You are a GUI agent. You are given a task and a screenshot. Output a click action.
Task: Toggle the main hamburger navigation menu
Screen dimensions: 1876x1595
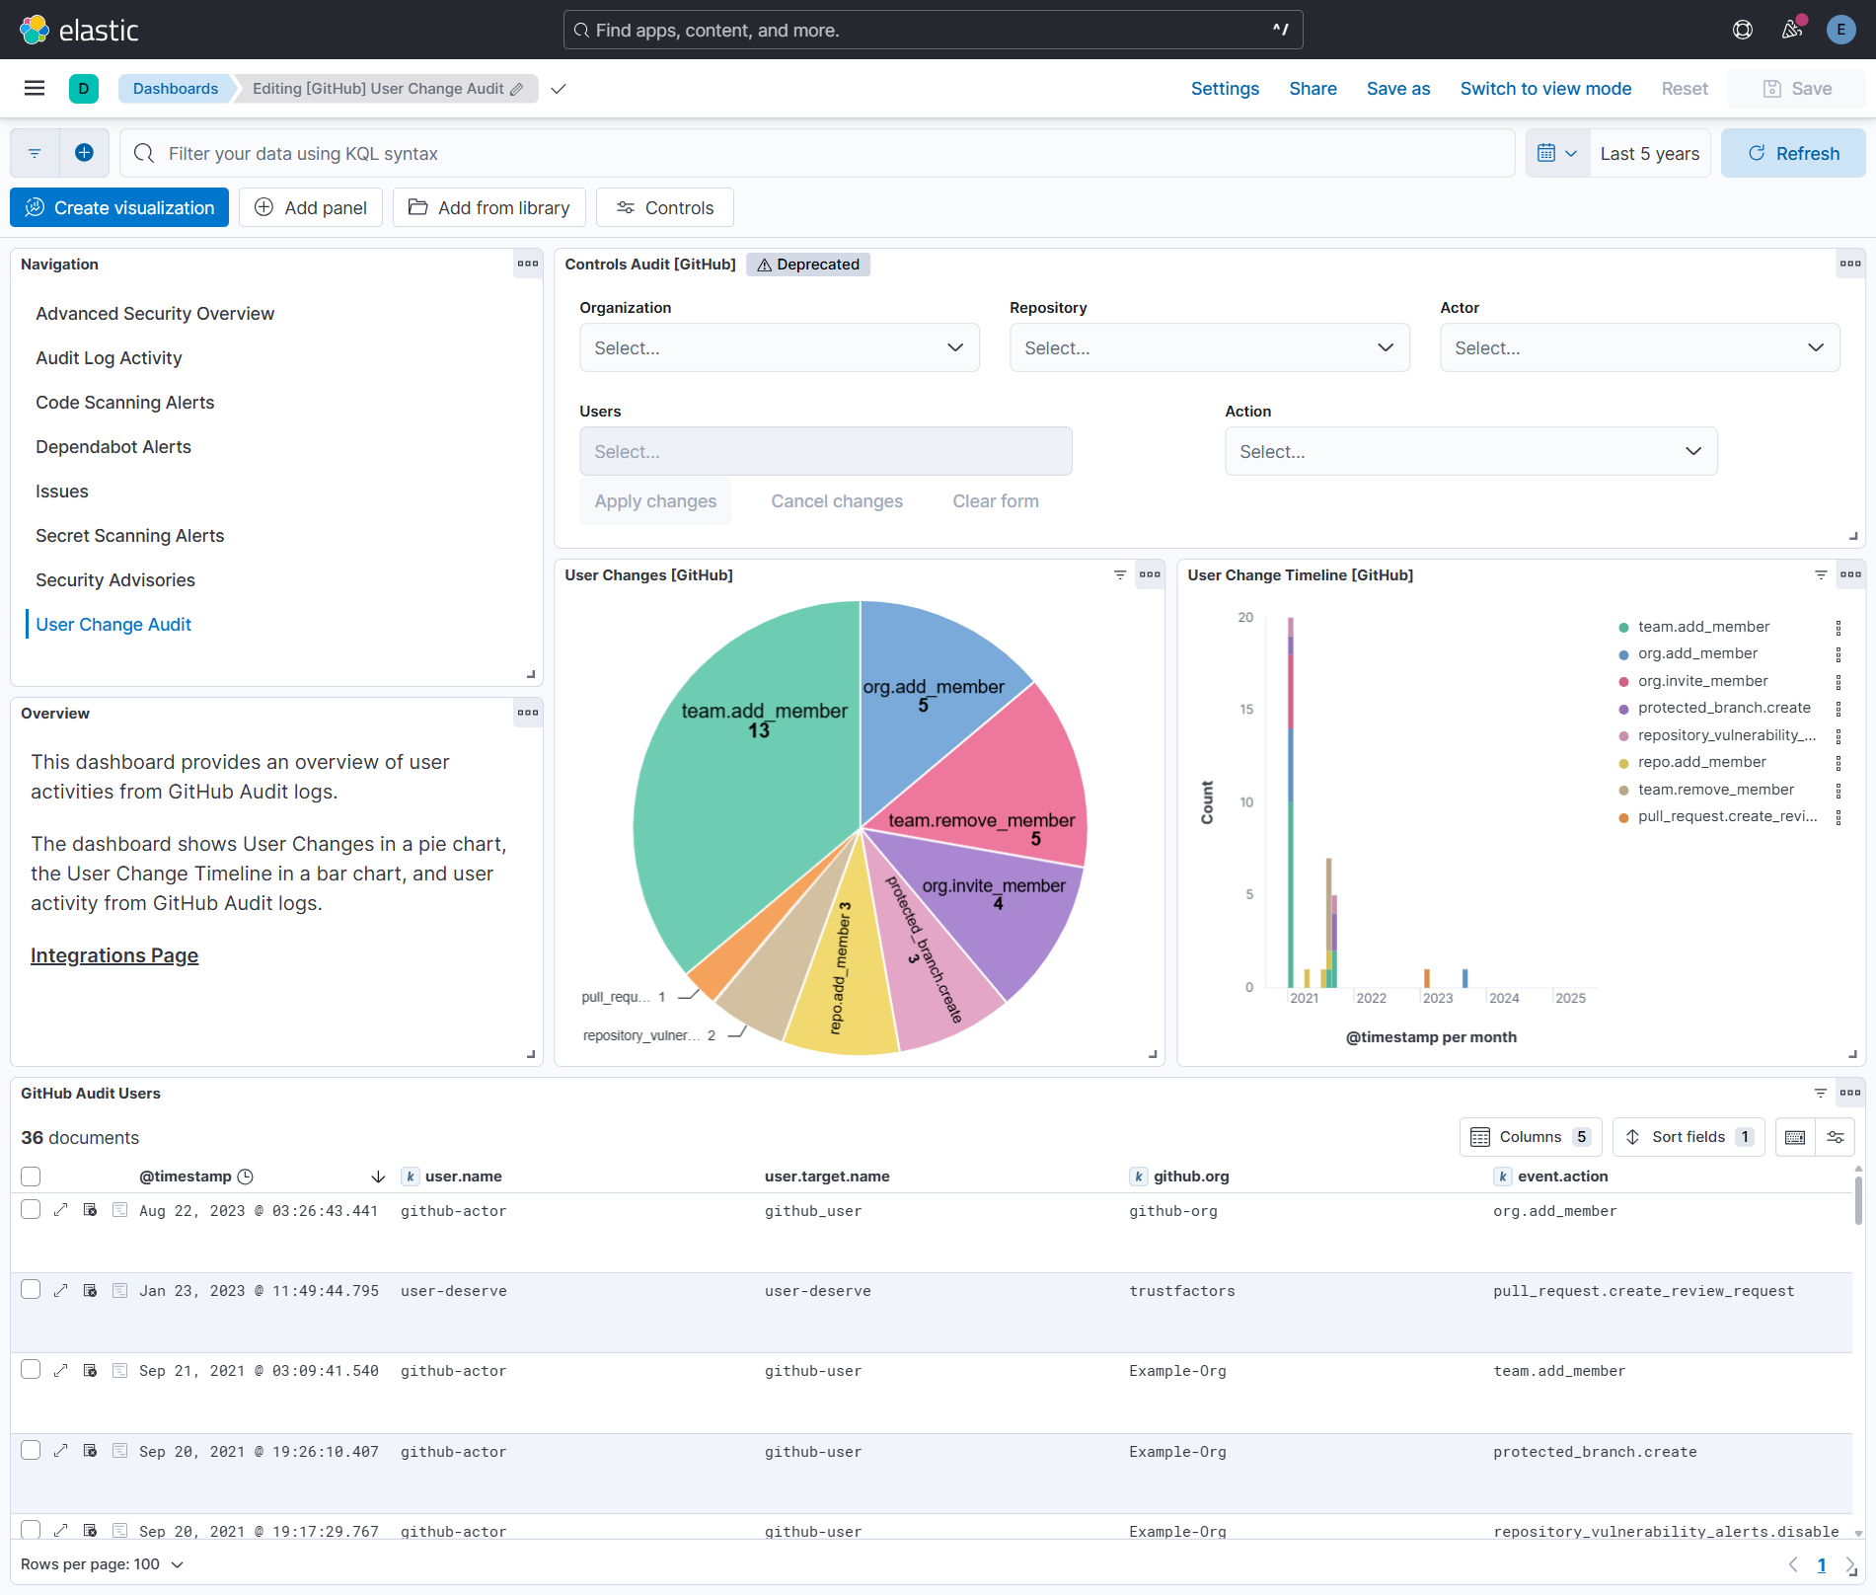pos(35,88)
